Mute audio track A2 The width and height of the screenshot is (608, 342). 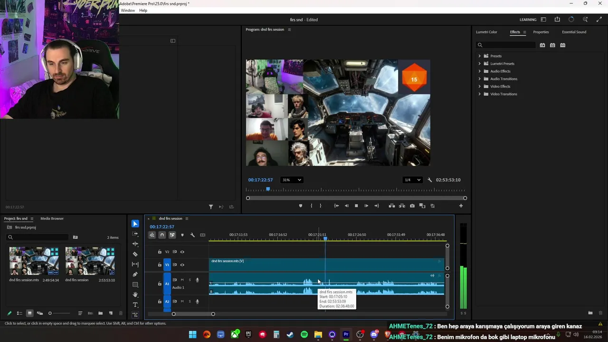182,301
